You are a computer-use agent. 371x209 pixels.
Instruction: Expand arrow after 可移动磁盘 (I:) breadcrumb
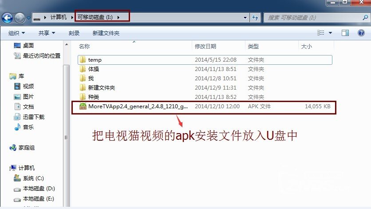[x=118, y=17]
